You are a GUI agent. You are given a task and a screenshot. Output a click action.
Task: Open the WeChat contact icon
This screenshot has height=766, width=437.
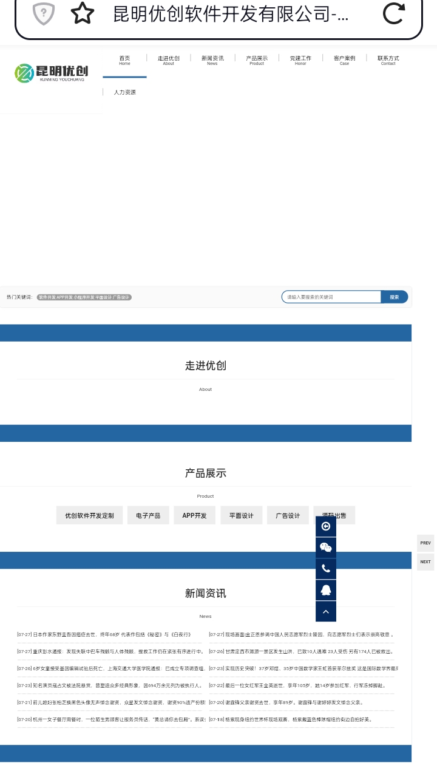pyautogui.click(x=326, y=547)
